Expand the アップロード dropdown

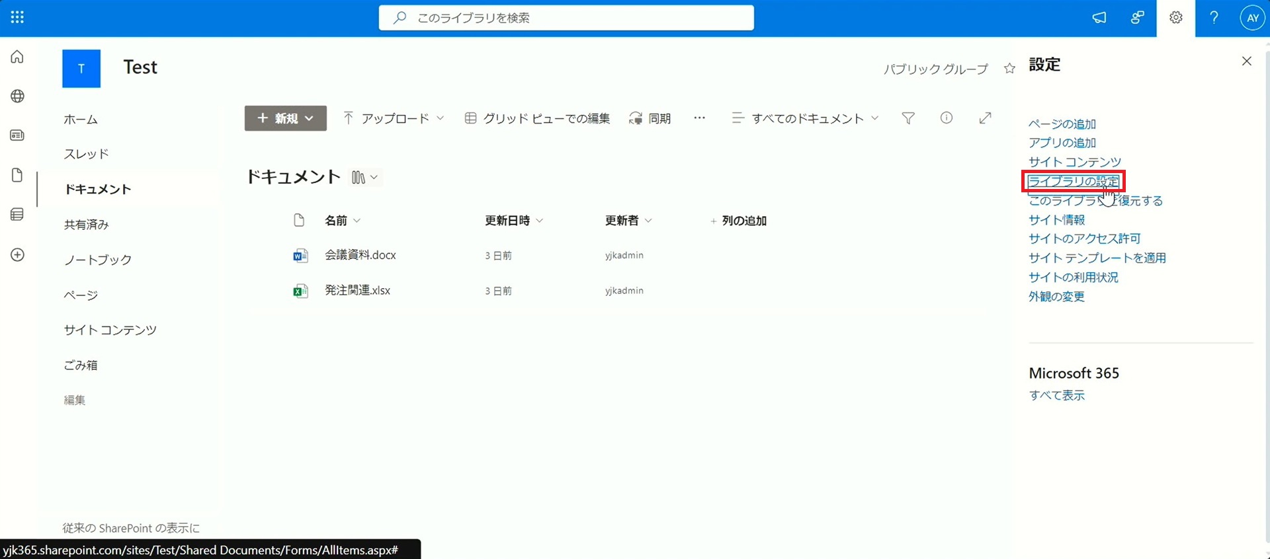pyautogui.click(x=394, y=118)
